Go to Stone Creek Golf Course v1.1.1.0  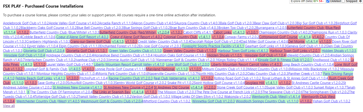pyautogui.click(x=241, y=88)
